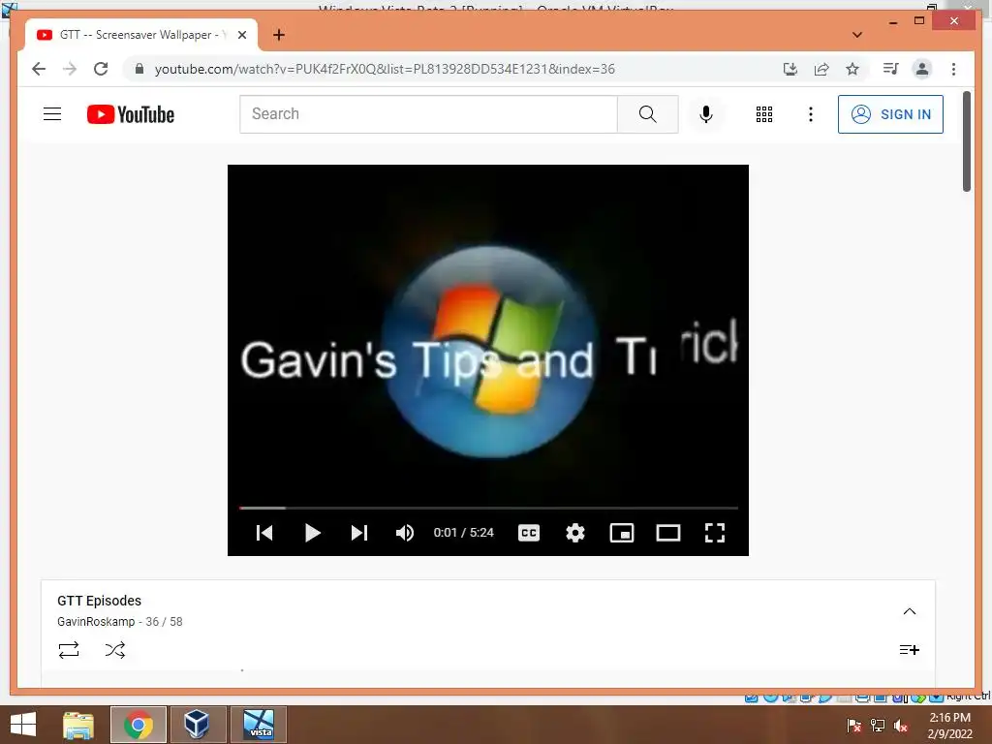
Task: Reload the YouTube page
Action: pos(101,69)
